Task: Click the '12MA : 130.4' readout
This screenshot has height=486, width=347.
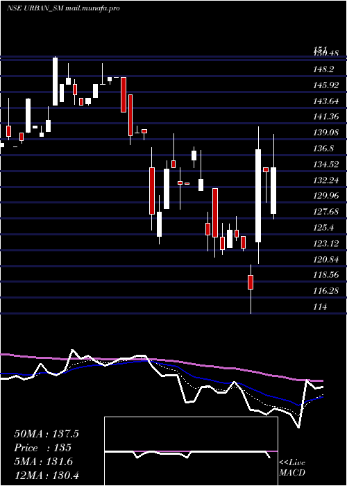Action: tap(46, 476)
